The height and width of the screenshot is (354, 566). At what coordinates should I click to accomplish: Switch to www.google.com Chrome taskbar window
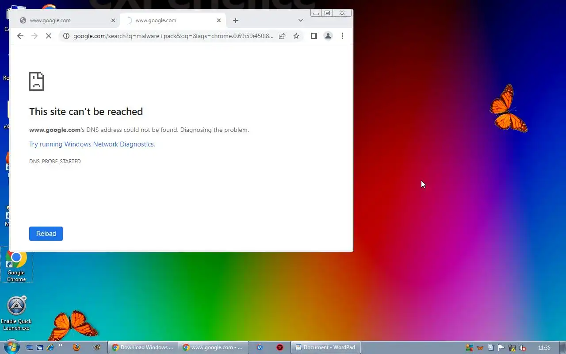pos(213,347)
